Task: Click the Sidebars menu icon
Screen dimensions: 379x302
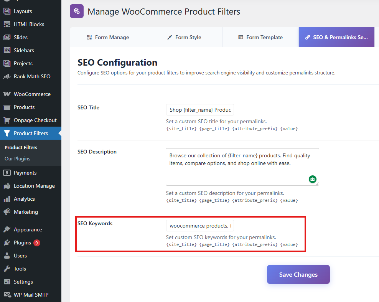Action: click(x=7, y=50)
